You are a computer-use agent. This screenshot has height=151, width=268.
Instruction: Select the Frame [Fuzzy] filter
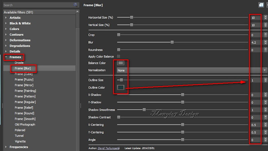point(24,80)
